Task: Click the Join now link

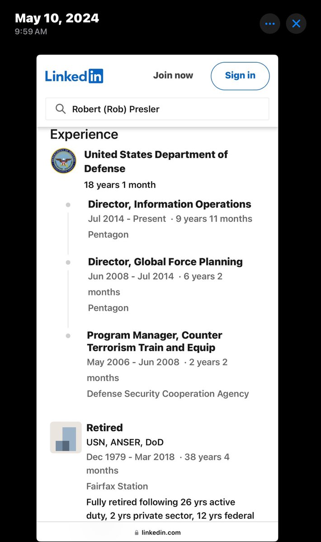Action: (x=173, y=75)
